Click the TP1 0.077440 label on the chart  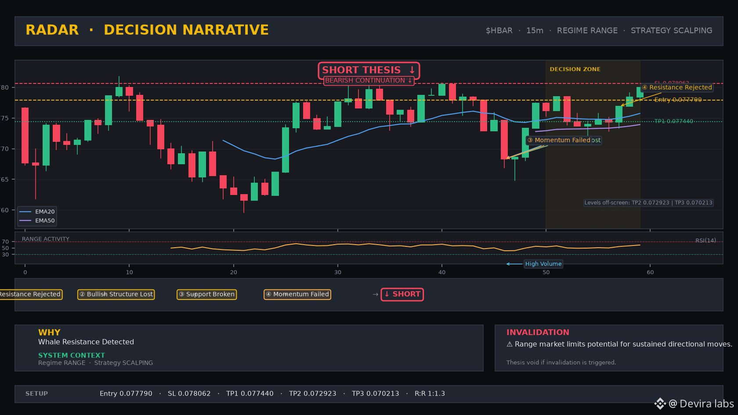point(674,121)
